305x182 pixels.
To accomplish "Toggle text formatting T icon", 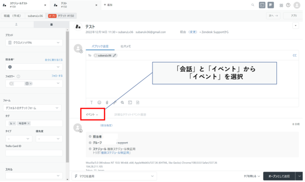I will click(91, 102).
